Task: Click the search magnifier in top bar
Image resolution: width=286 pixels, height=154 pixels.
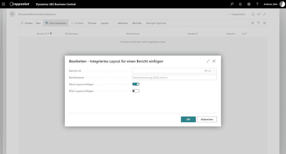Action: click(x=232, y=4)
